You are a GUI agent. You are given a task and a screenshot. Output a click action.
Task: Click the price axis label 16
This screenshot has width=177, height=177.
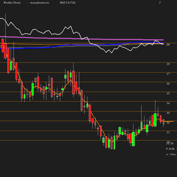click(168, 84)
